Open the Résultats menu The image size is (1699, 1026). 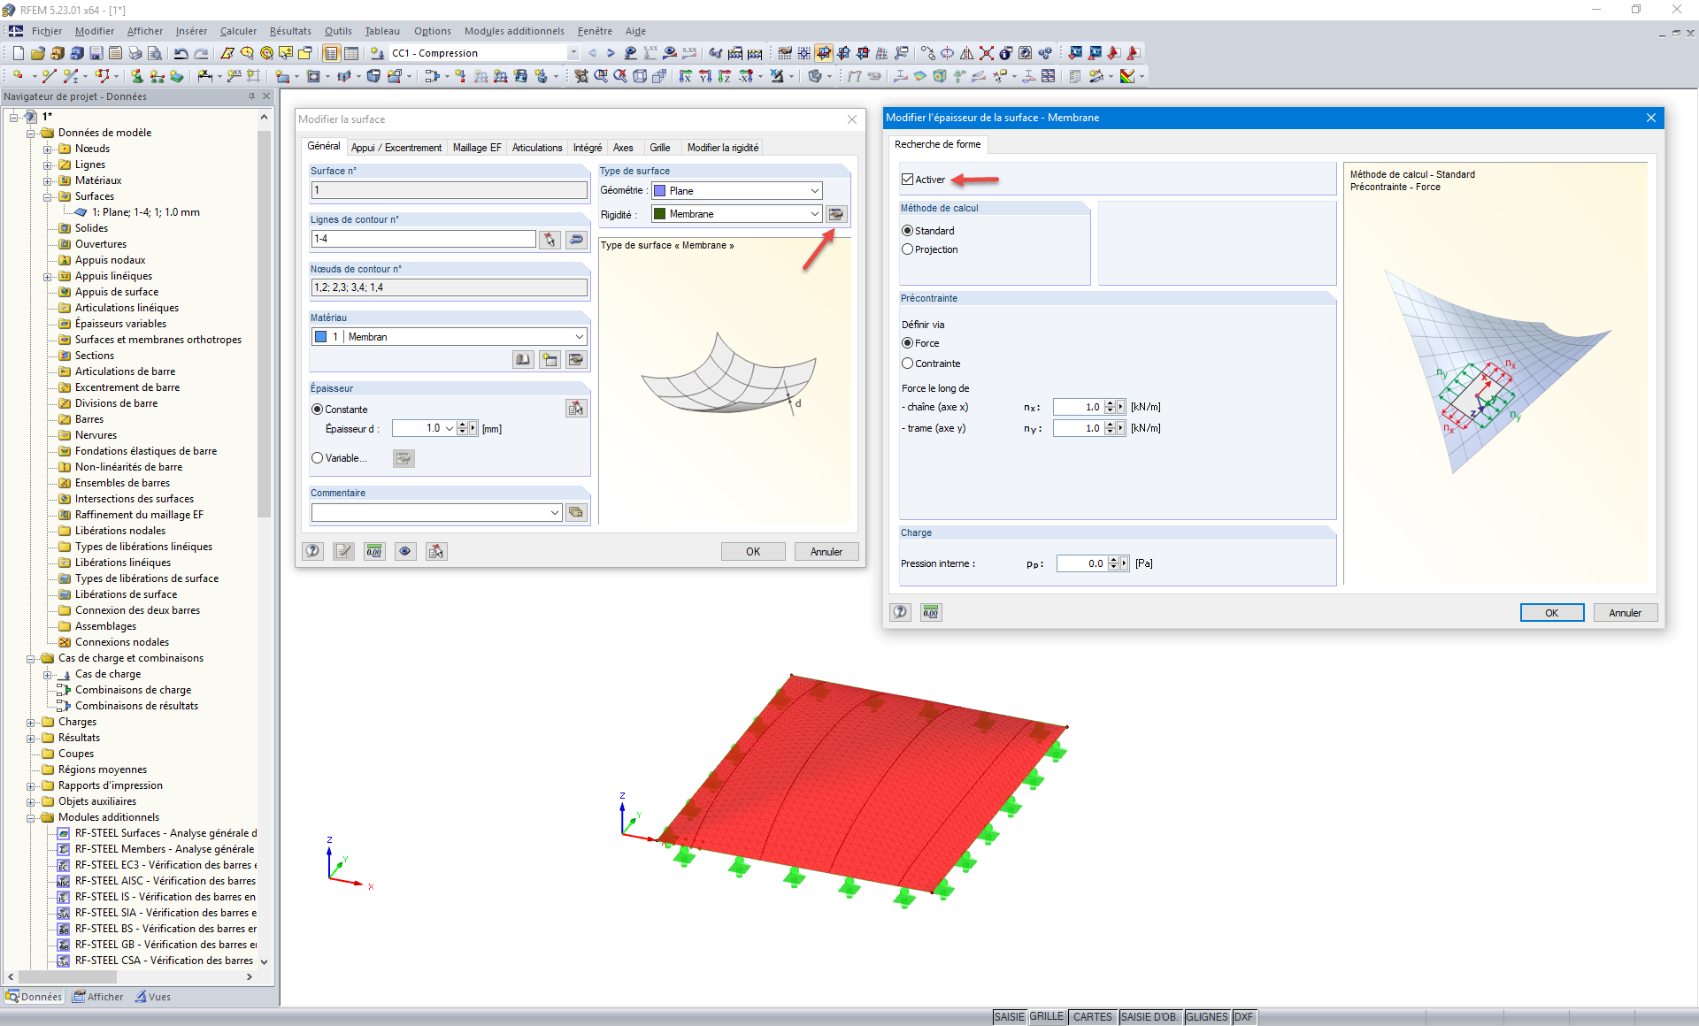(290, 31)
